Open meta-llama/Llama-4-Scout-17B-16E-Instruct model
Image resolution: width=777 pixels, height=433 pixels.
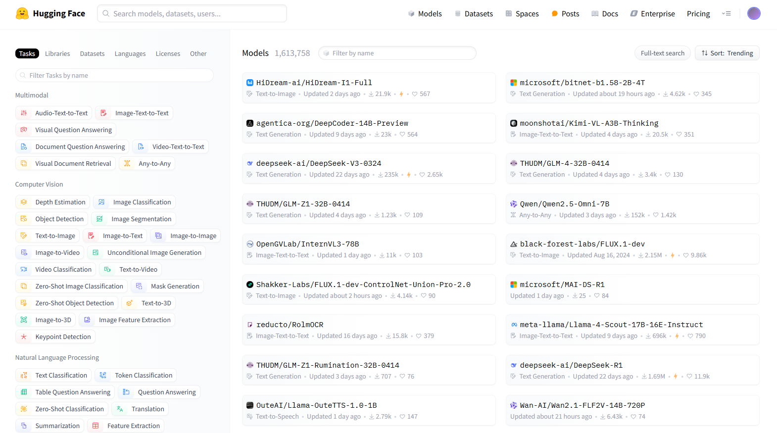[x=632, y=330]
